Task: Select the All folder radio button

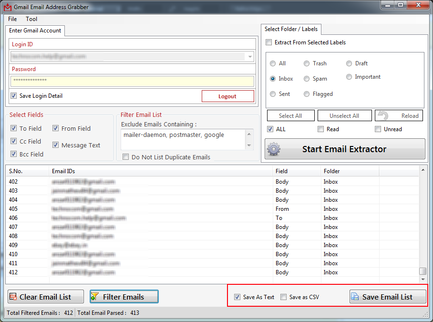Action: (273, 63)
